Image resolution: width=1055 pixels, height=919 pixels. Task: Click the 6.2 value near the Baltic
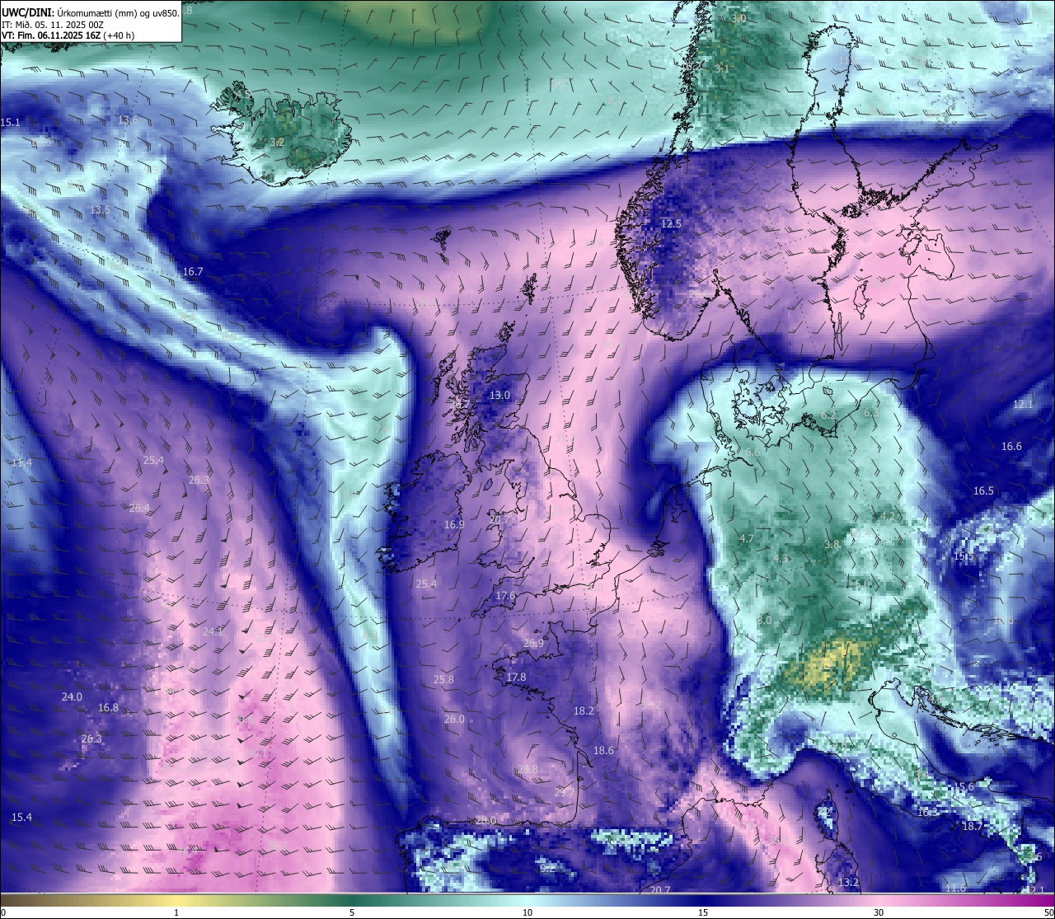[828, 415]
